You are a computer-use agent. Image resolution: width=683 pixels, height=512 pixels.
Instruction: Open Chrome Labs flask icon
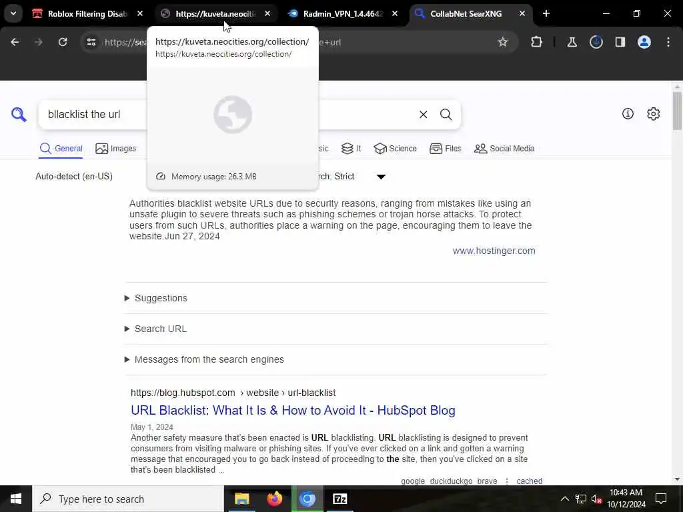[x=572, y=42]
